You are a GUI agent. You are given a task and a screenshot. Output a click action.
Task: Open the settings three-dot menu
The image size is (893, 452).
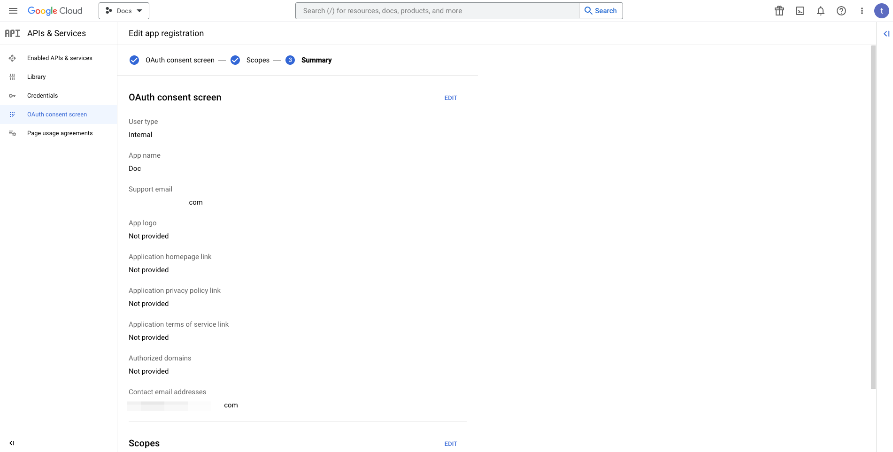[862, 11]
